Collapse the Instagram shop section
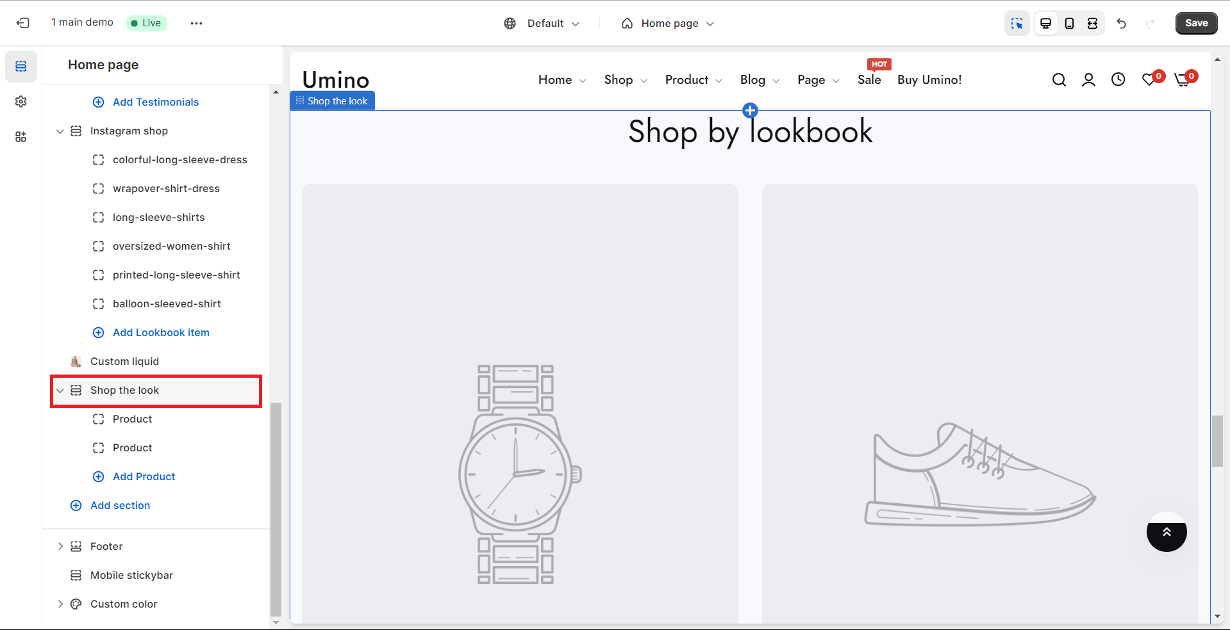1230x630 pixels. pyautogui.click(x=60, y=131)
